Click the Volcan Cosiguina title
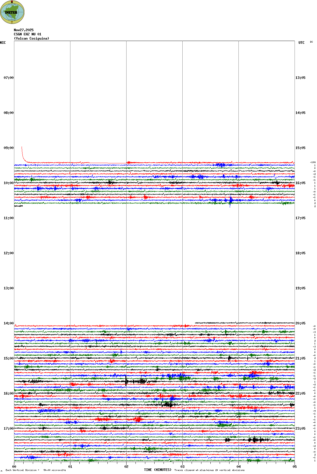 (x=31, y=38)
